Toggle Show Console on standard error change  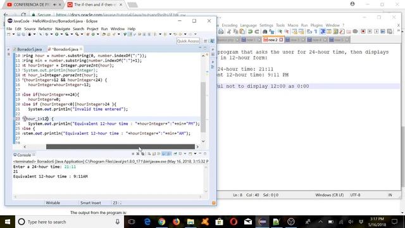(x=168, y=154)
